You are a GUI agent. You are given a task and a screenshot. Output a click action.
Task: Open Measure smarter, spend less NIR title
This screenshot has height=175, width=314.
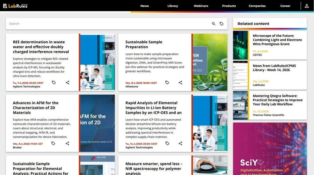coord(154,169)
